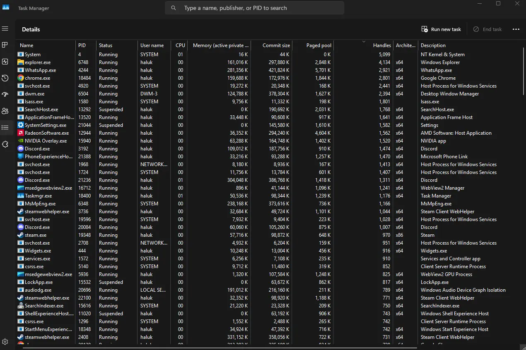The height and width of the screenshot is (350, 526).
Task: Click the Task Manager title bar app icon
Action: [x=6, y=8]
